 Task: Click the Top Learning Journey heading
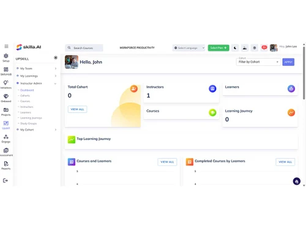[x=94, y=139]
